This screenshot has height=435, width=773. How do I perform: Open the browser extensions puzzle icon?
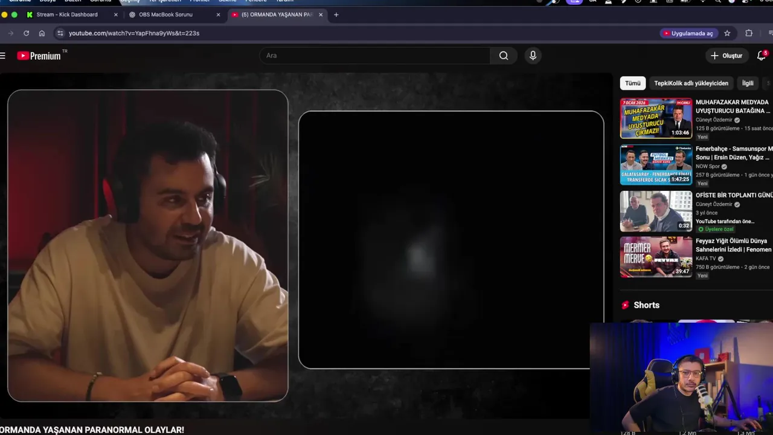(x=749, y=33)
